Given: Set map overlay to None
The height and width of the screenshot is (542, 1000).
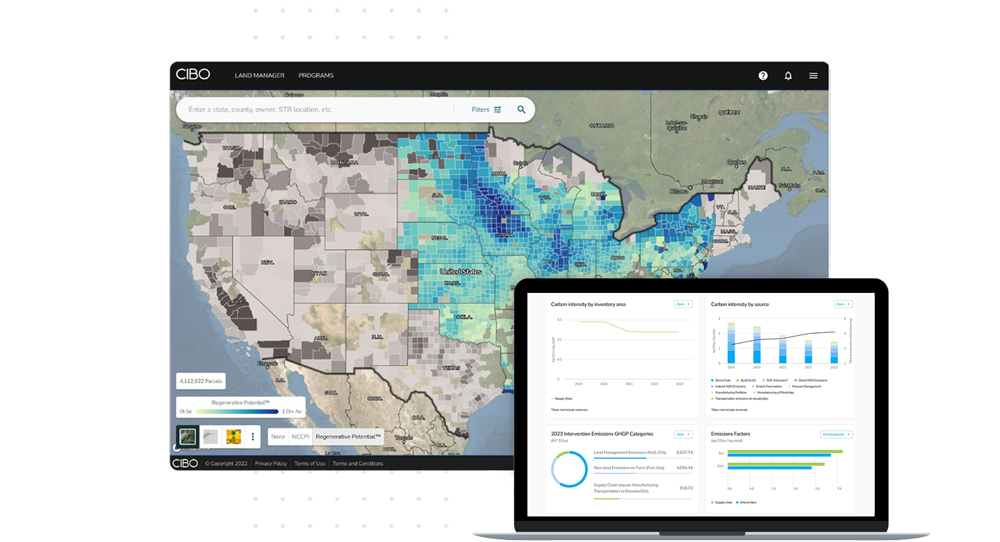Looking at the screenshot, I should 278,437.
